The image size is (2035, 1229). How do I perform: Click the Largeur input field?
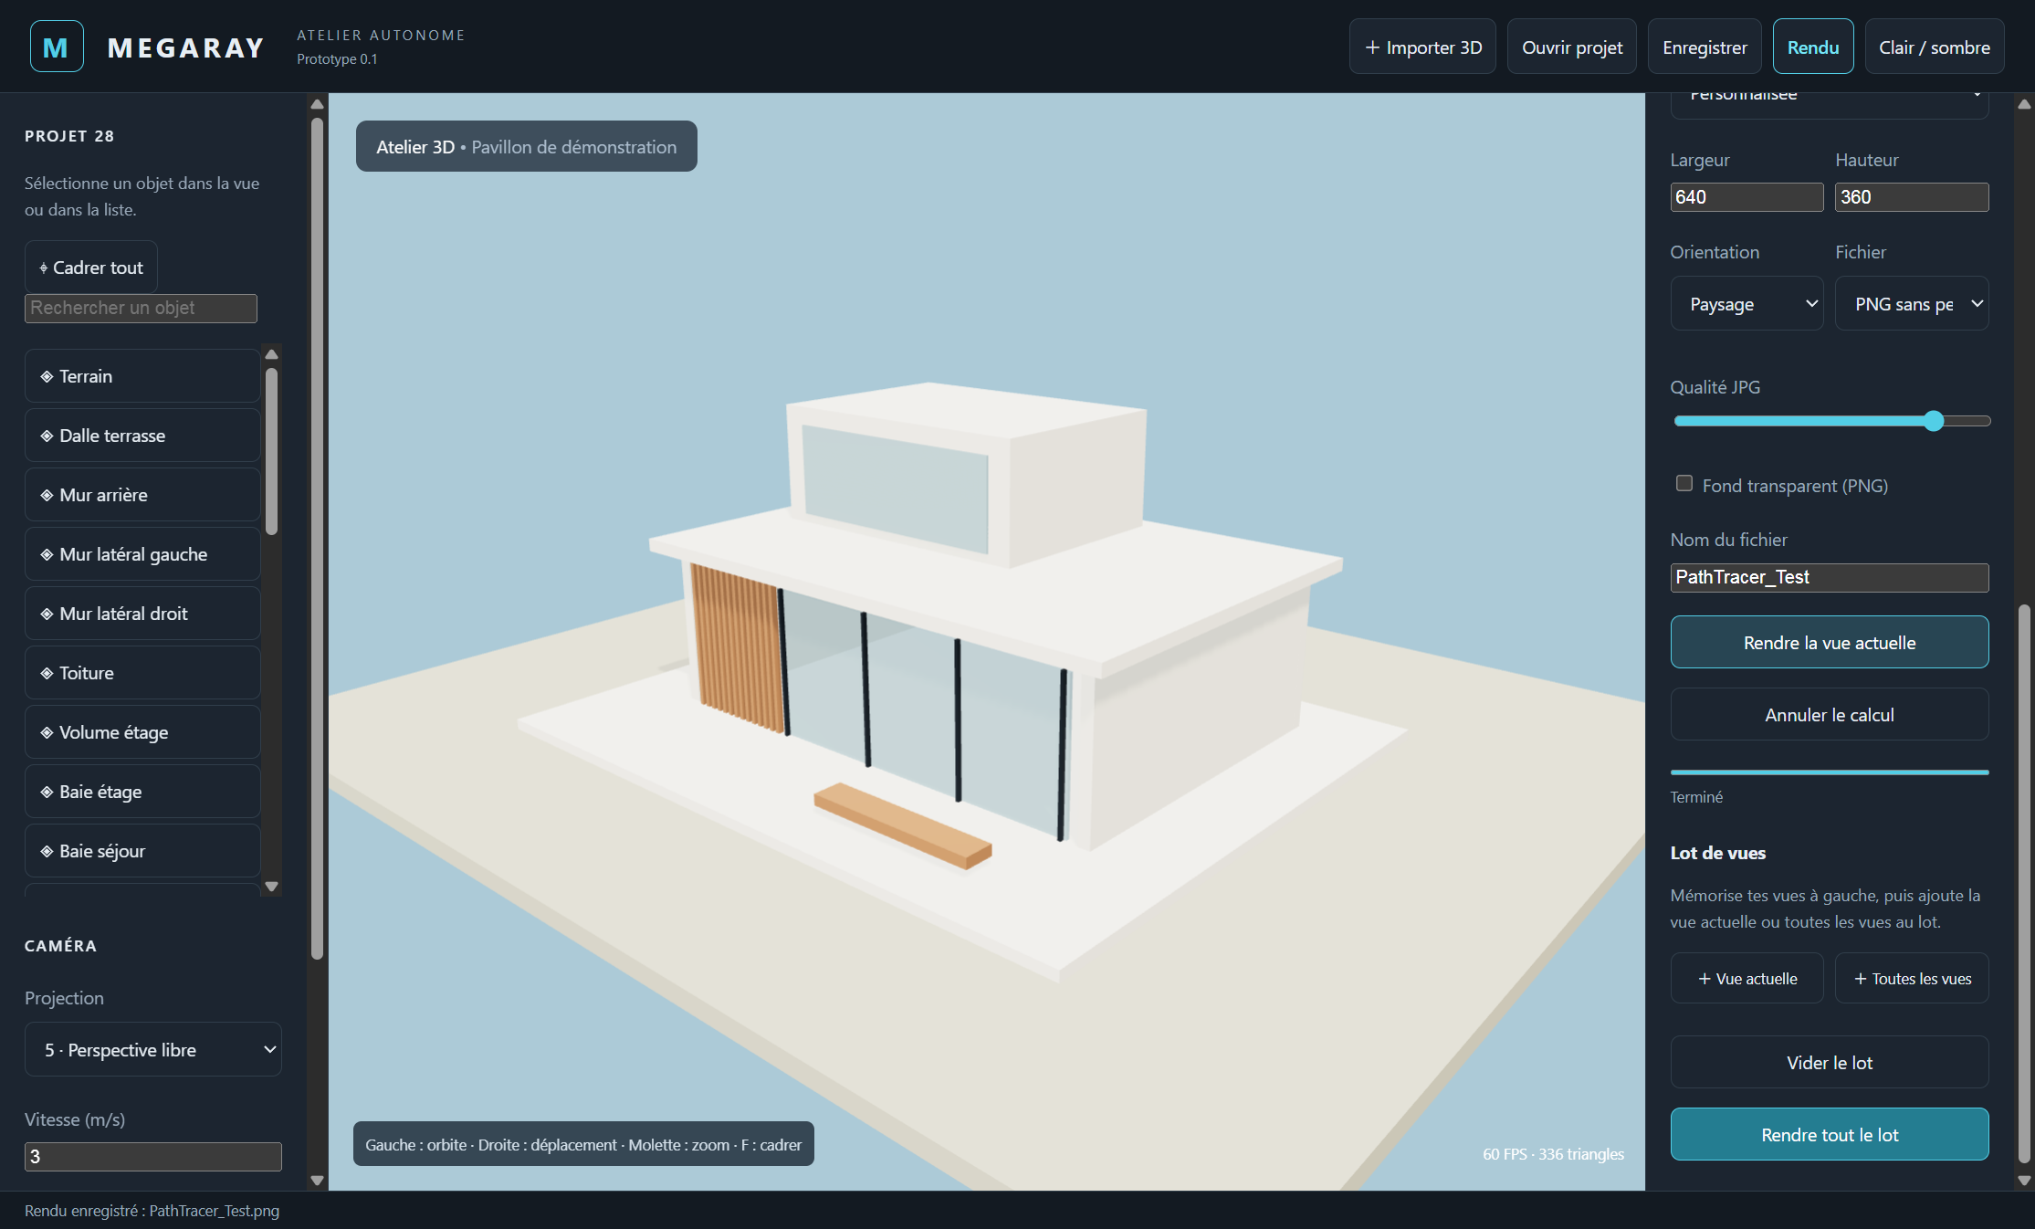pyautogui.click(x=1747, y=197)
